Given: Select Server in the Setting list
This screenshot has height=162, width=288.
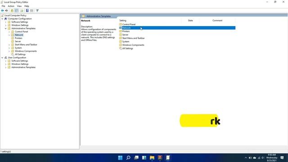Looking at the screenshot, I should click(x=125, y=35).
